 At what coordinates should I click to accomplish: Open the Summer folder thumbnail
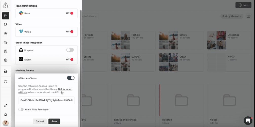pos(120,62)
